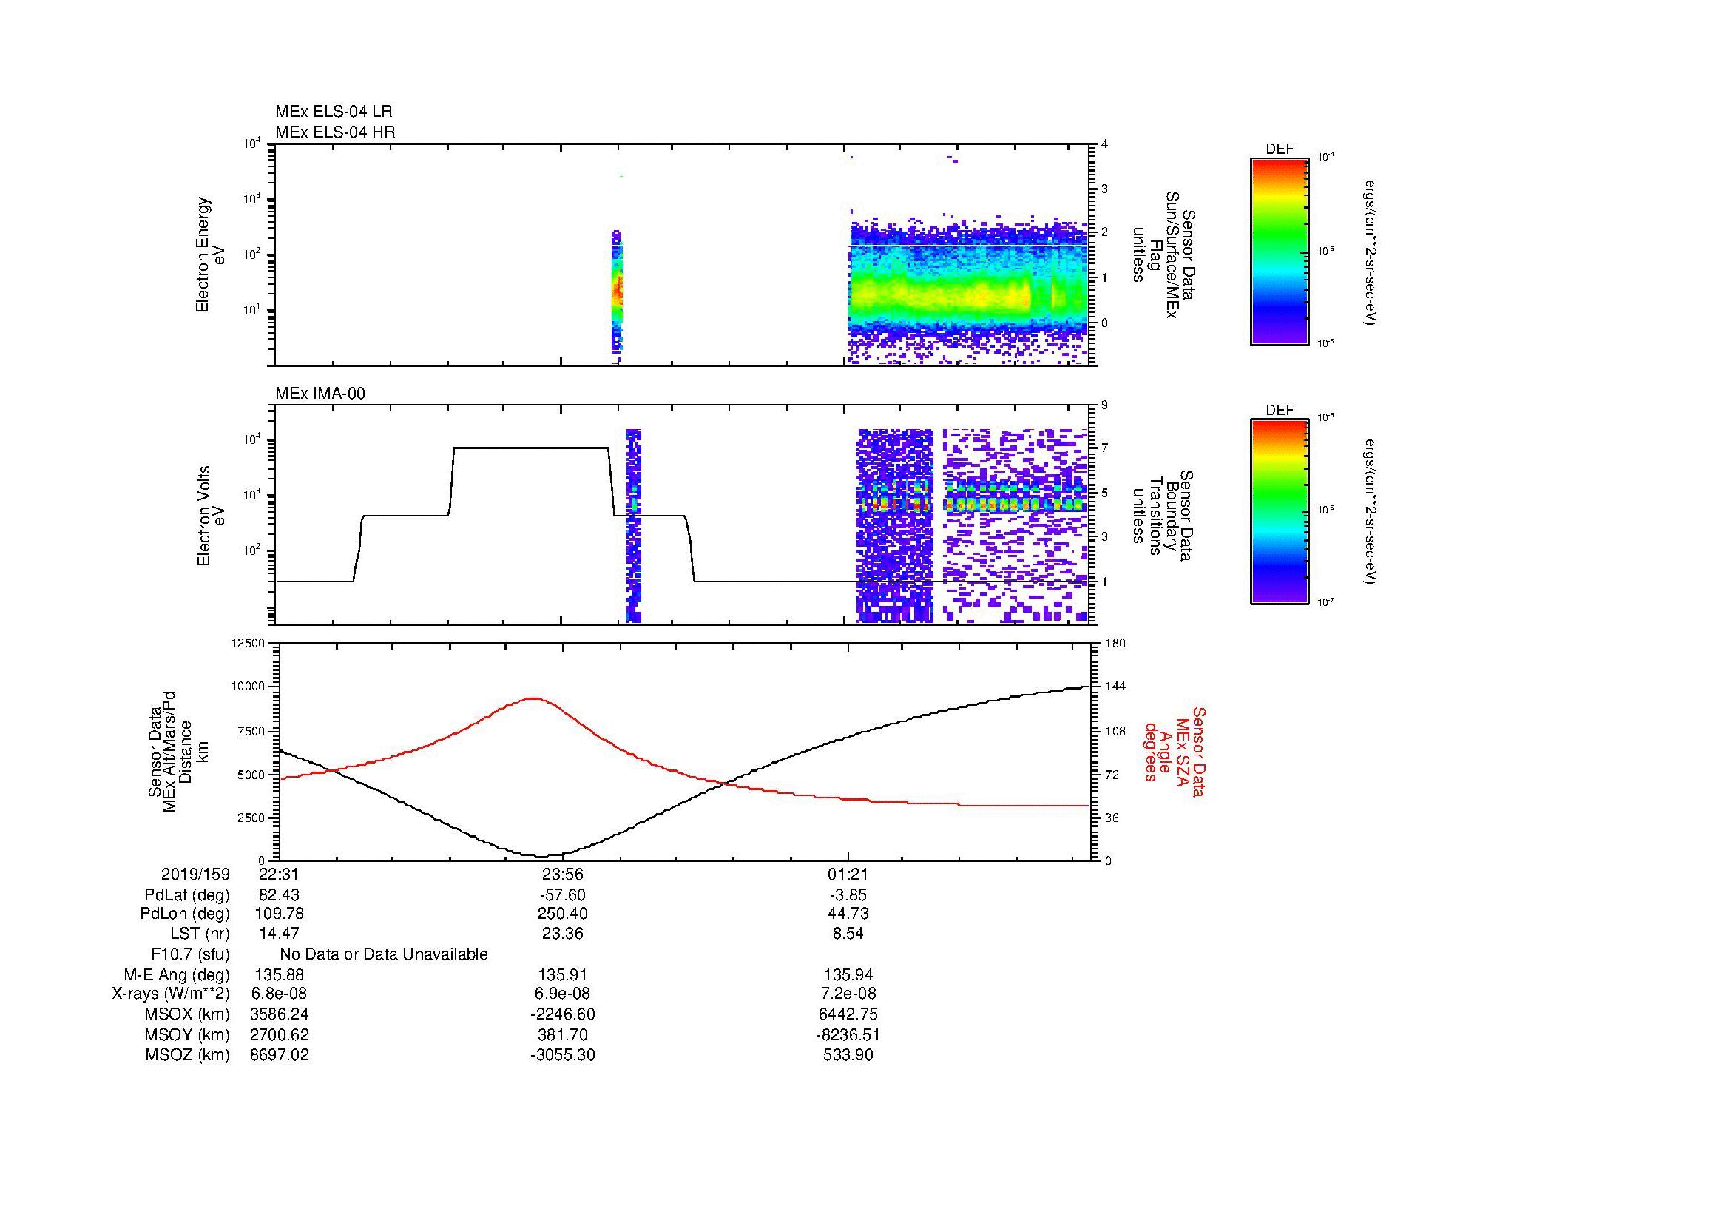Click the lower DEF color bar for IMA
This screenshot has height=1223, width=1730.
click(x=1279, y=512)
